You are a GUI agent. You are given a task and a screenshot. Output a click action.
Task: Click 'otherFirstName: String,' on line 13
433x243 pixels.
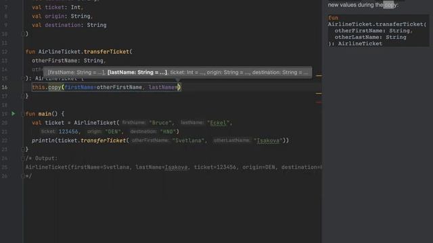pyautogui.click(x=69, y=61)
